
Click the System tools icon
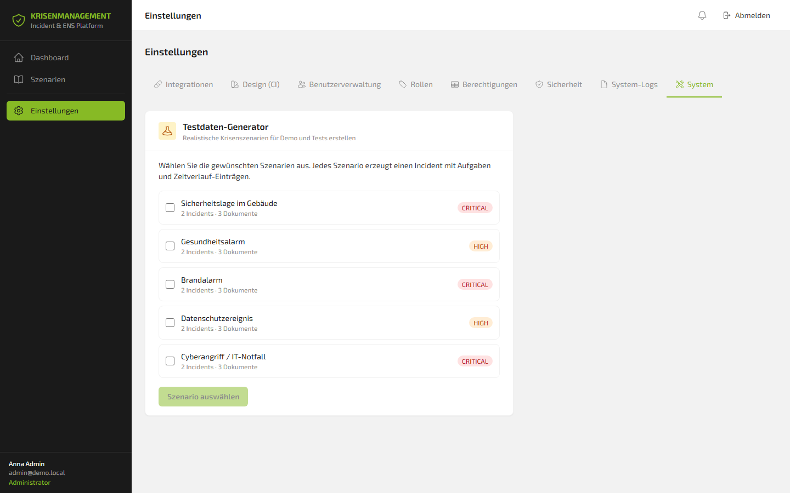(680, 84)
